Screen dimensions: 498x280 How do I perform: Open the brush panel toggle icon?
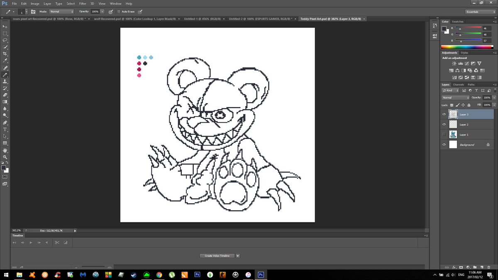pos(33,12)
